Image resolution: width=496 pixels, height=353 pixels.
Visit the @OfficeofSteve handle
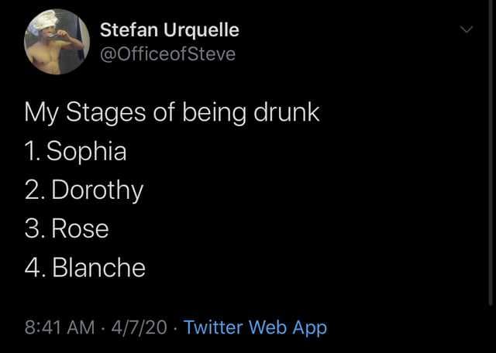pos(168,54)
